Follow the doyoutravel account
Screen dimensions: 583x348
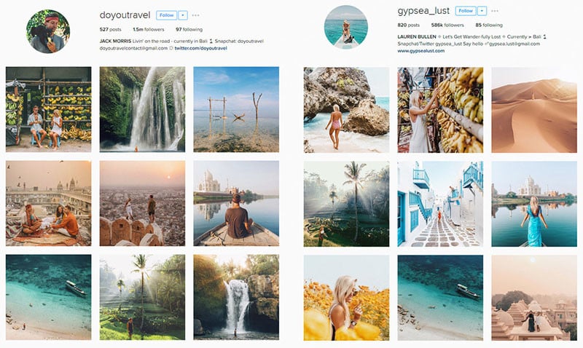click(x=166, y=15)
